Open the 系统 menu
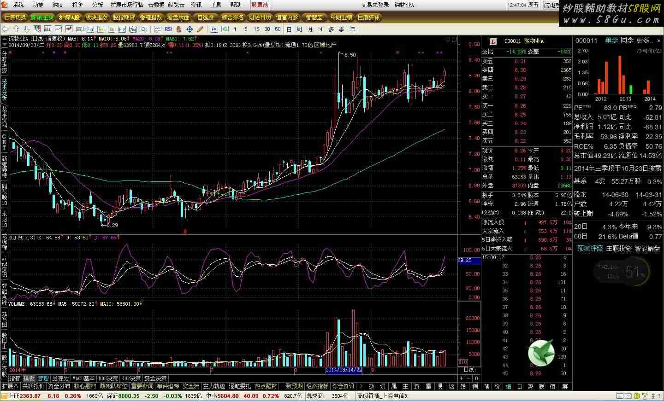This screenshot has width=664, height=401. [18, 5]
